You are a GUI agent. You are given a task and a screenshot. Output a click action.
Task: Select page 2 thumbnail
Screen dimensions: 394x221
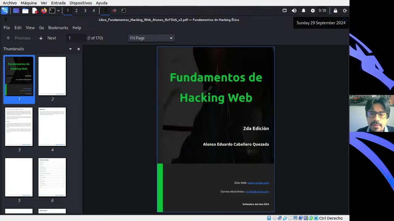(x=52, y=76)
